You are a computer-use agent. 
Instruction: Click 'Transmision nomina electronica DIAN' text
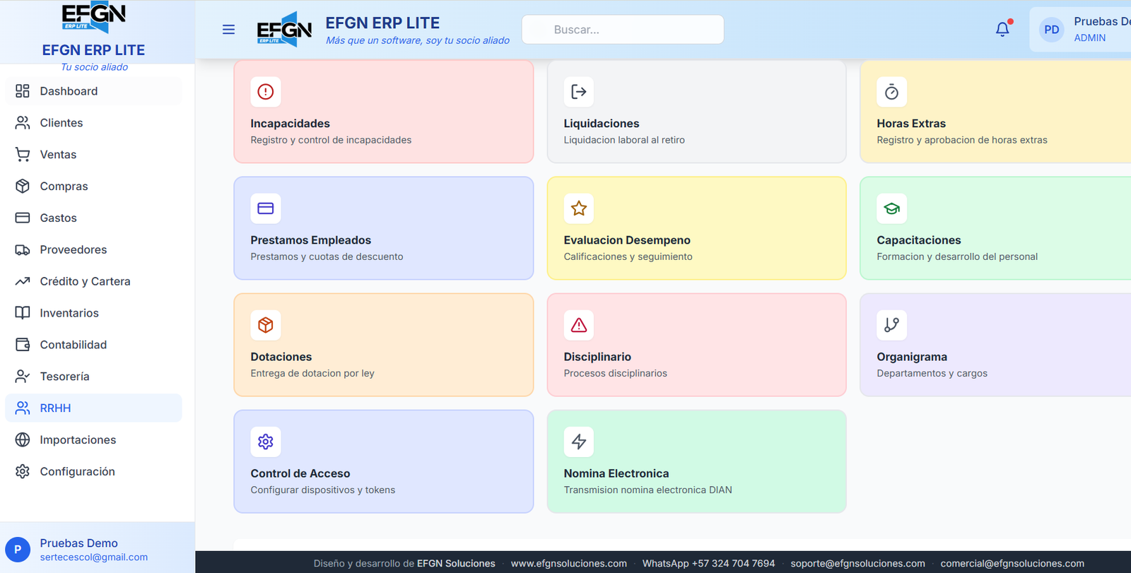647,490
